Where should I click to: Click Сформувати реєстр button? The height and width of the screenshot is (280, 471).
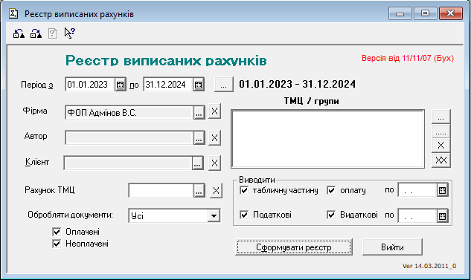[294, 247]
